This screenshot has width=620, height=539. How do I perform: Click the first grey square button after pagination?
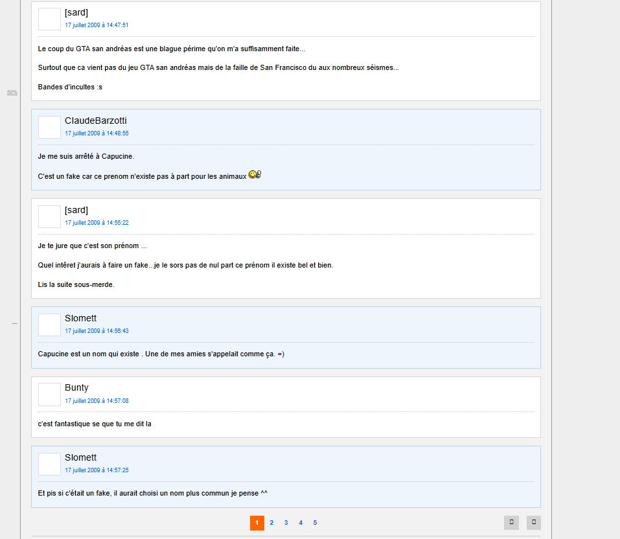pos(511,522)
